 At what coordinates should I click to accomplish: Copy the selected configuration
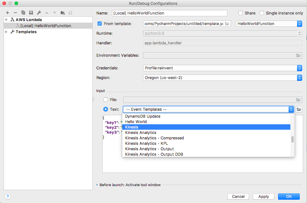click(23, 13)
